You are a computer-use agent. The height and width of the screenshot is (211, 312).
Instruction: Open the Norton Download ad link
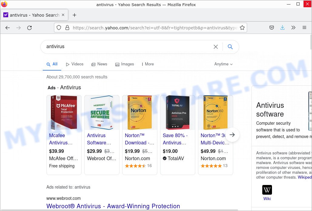[x=139, y=139]
